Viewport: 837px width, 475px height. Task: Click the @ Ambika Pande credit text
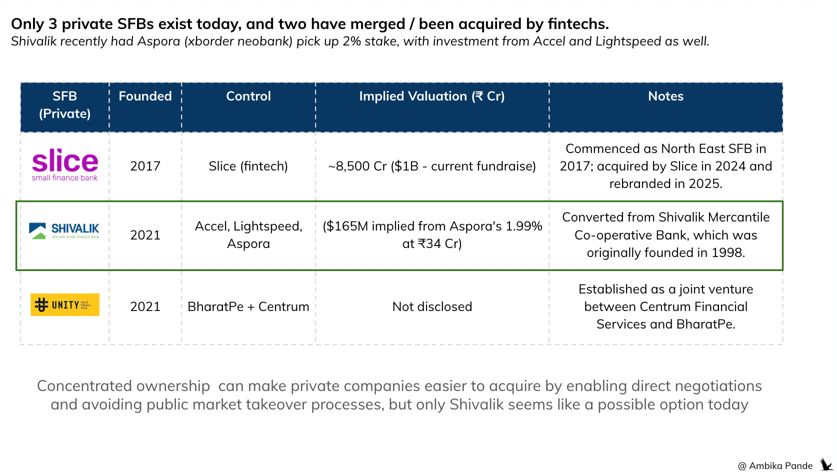point(775,465)
